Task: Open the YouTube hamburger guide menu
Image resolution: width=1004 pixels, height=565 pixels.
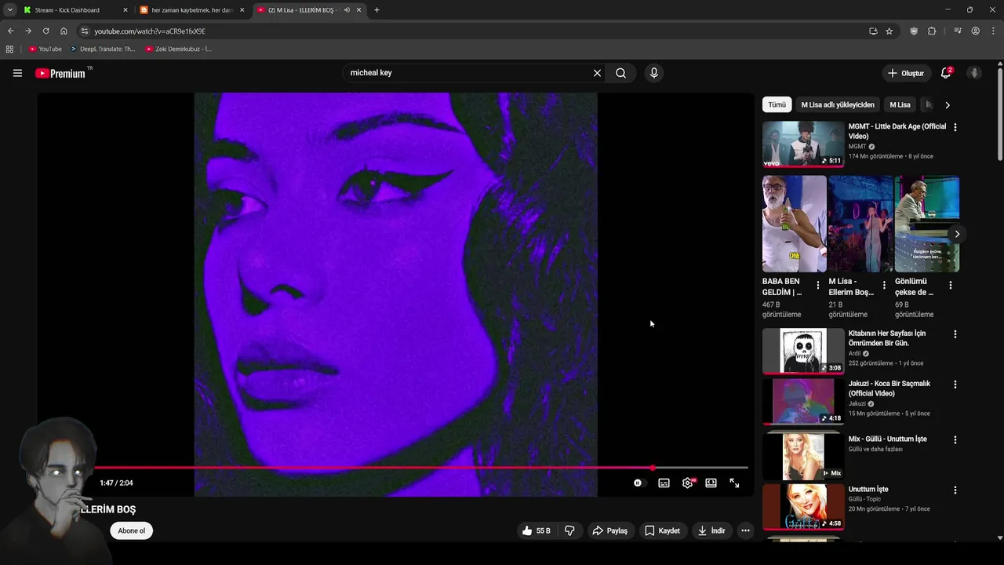Action: [x=17, y=73]
